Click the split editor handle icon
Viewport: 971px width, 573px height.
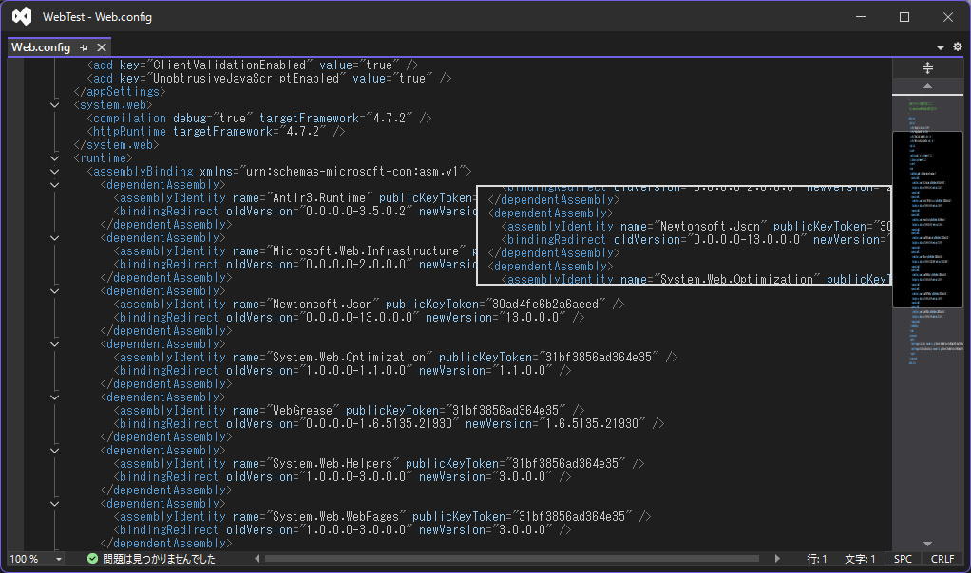point(927,68)
